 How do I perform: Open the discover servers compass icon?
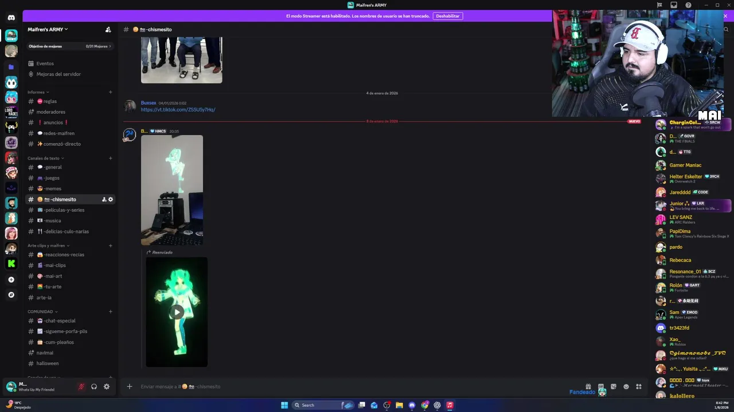tap(11, 295)
